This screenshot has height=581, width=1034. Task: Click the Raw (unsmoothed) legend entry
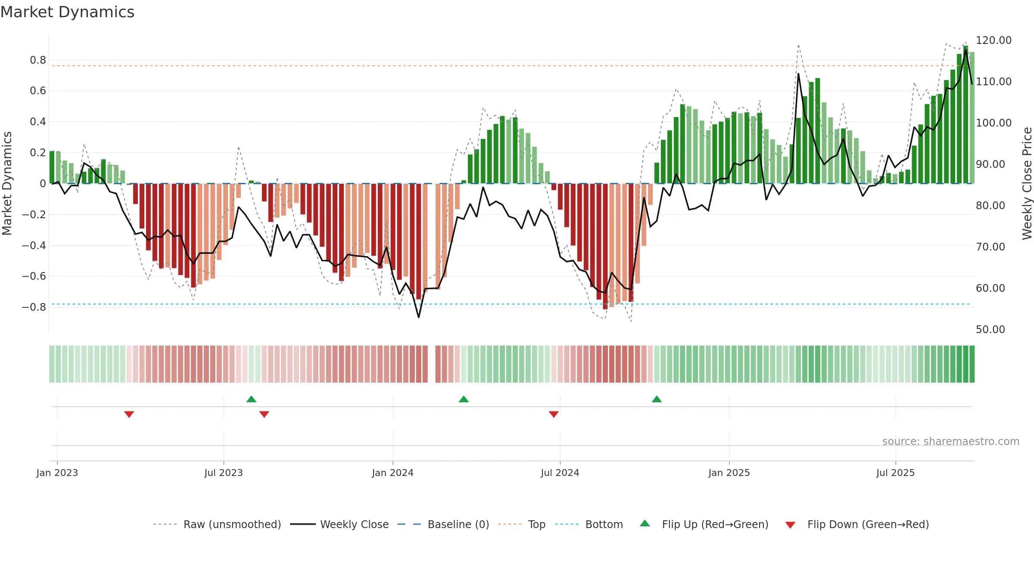click(217, 524)
